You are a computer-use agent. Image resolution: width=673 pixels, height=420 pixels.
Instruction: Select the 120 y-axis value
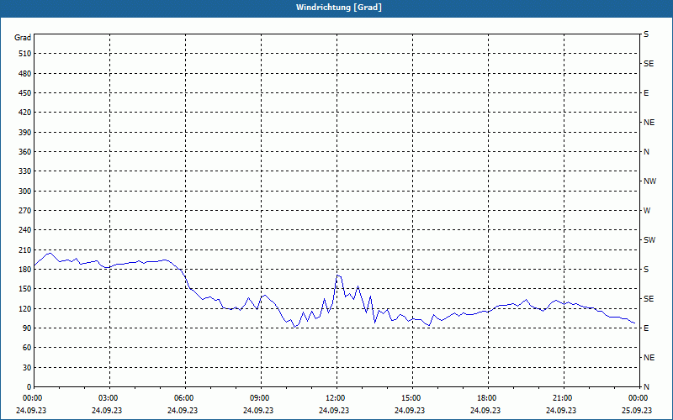[25, 308]
